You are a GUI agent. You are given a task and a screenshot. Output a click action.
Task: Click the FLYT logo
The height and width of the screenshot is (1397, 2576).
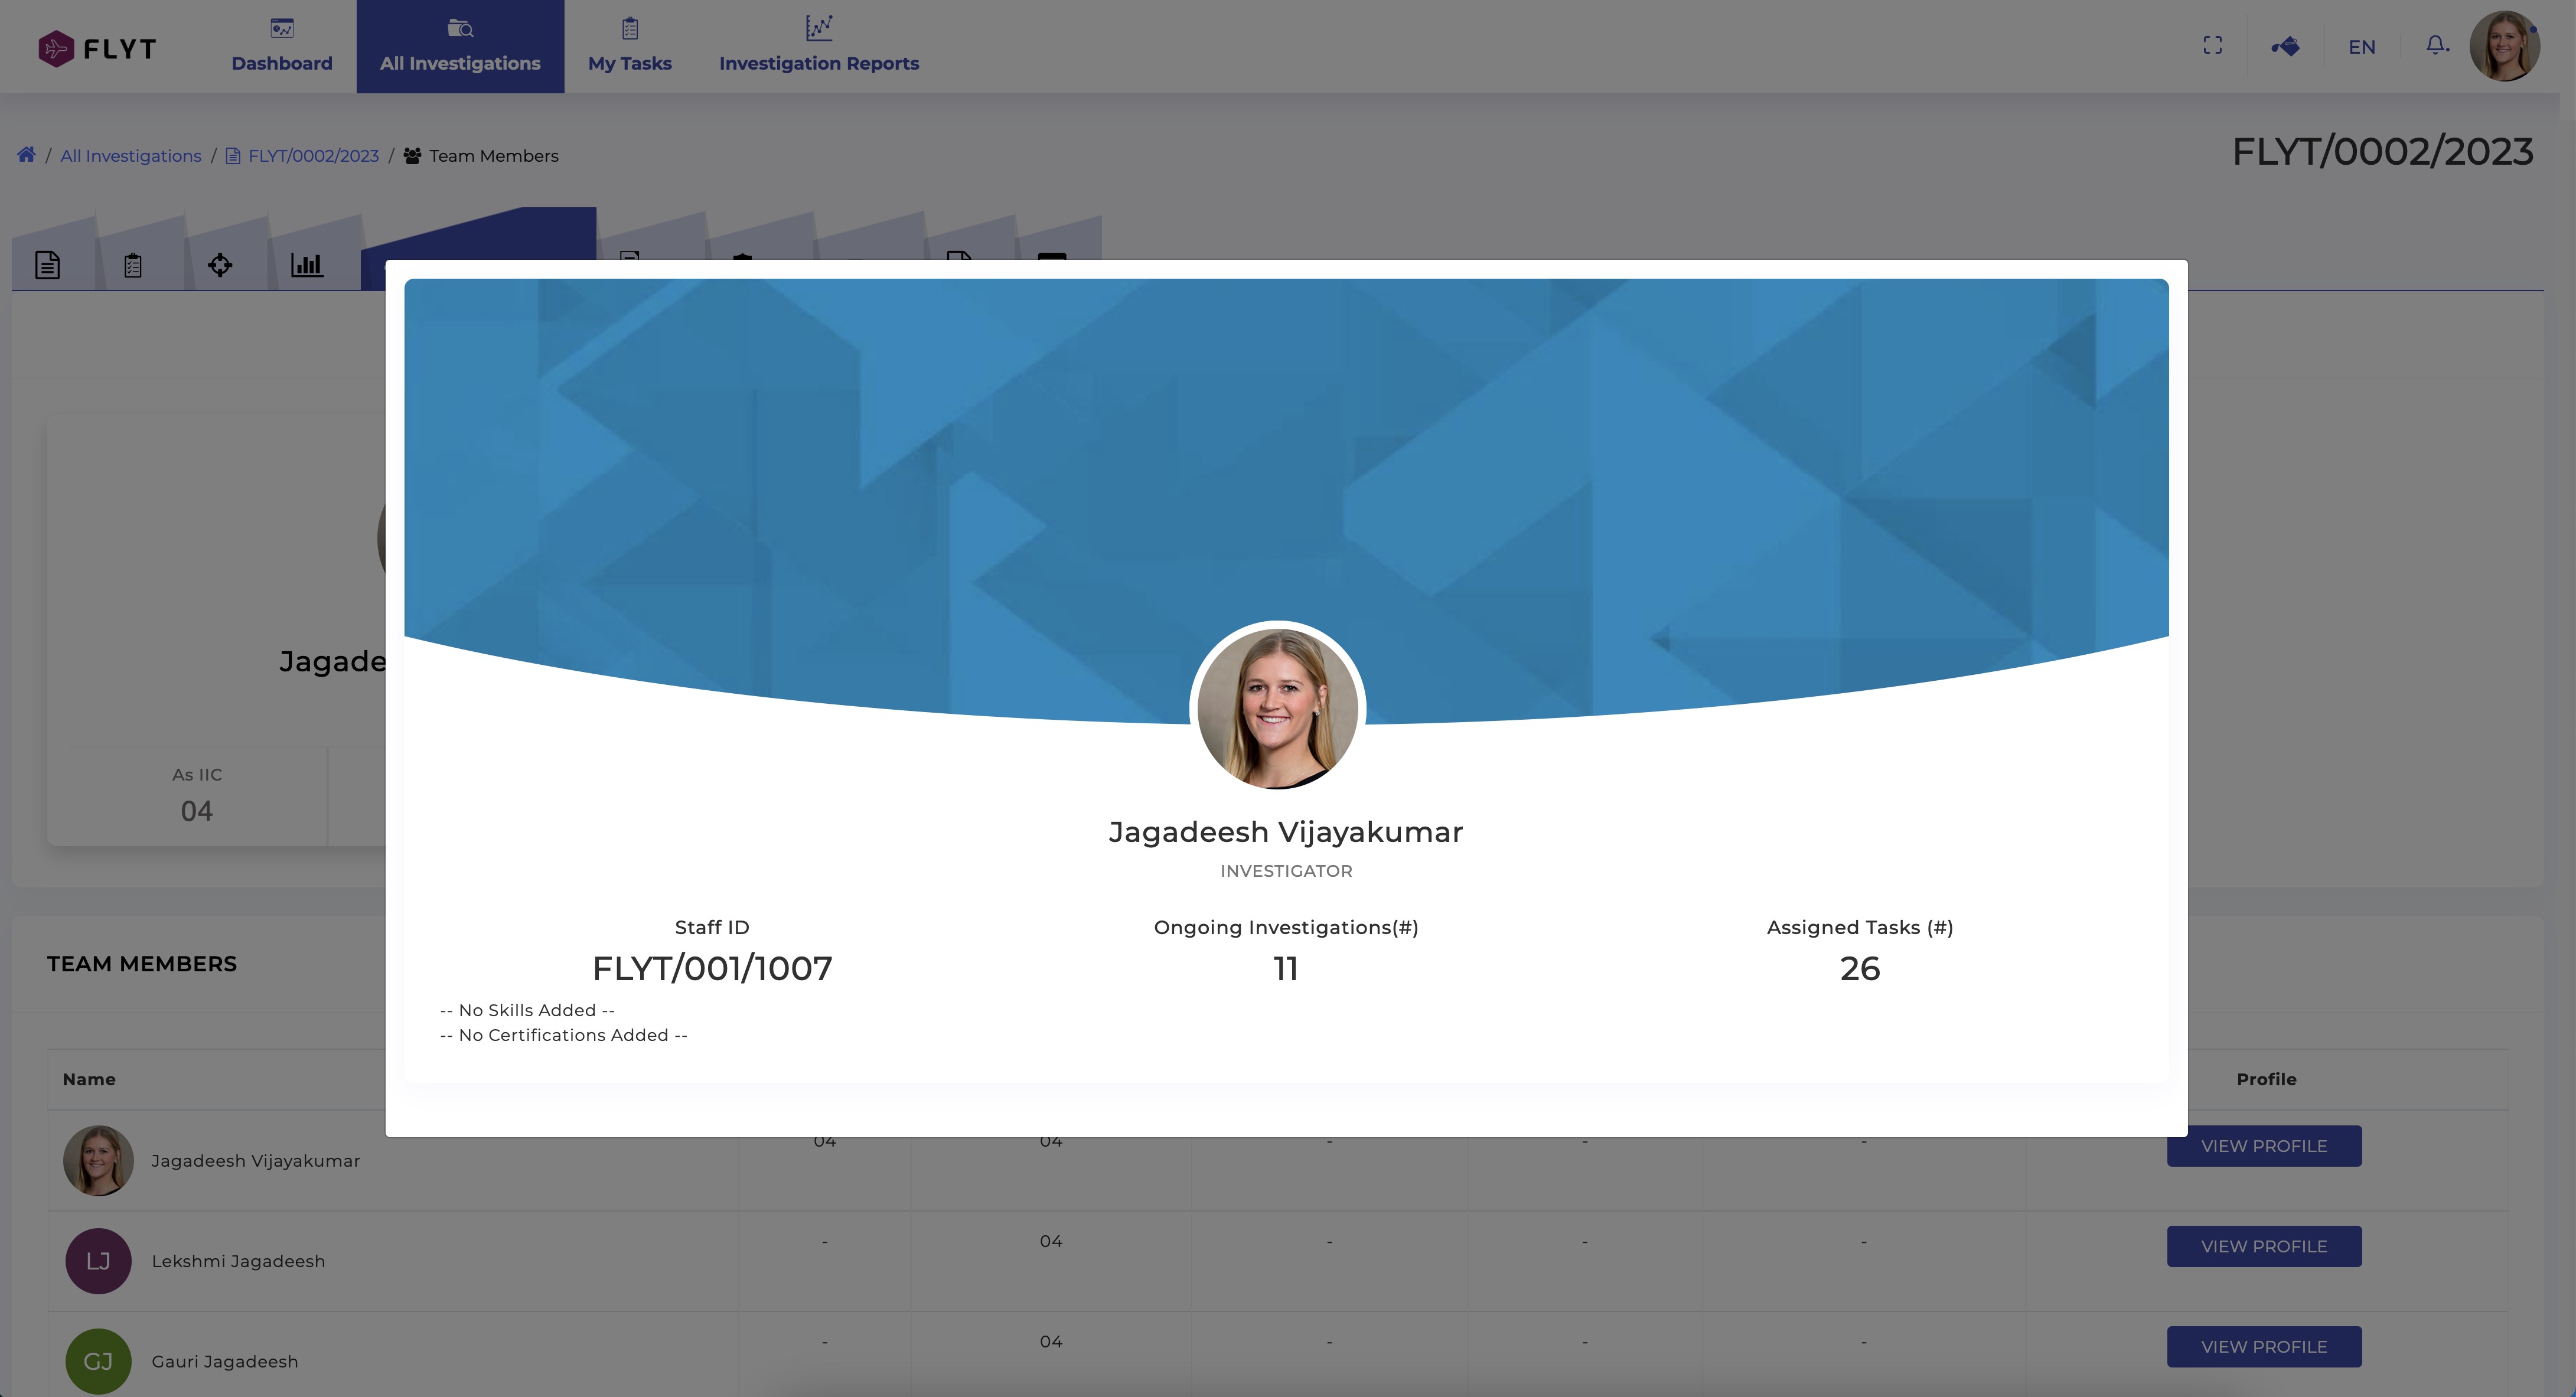97,48
